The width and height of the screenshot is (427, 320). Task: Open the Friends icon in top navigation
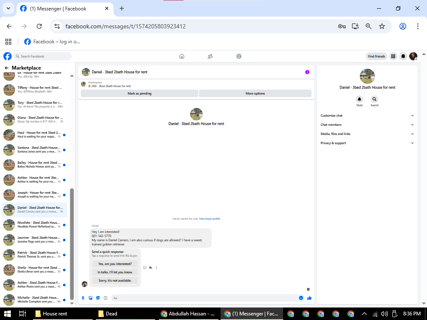pos(210,56)
